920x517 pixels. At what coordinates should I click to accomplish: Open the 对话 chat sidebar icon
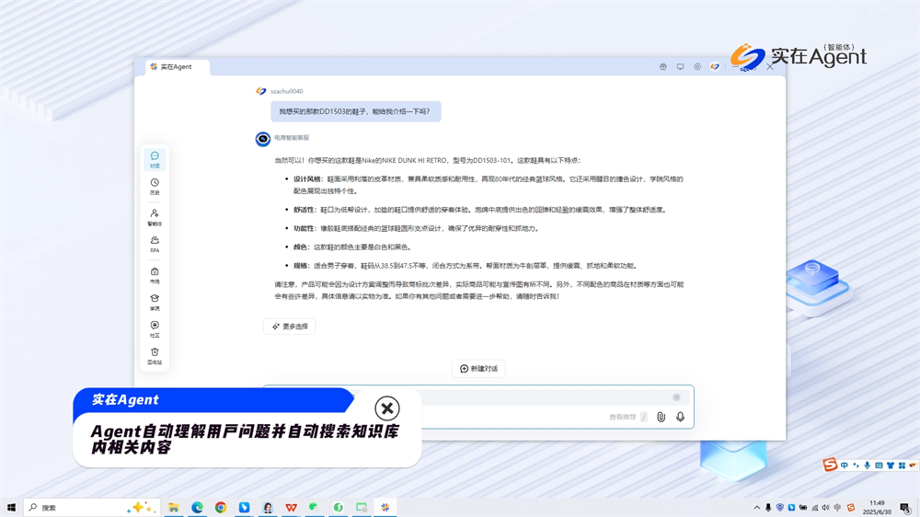pos(155,159)
